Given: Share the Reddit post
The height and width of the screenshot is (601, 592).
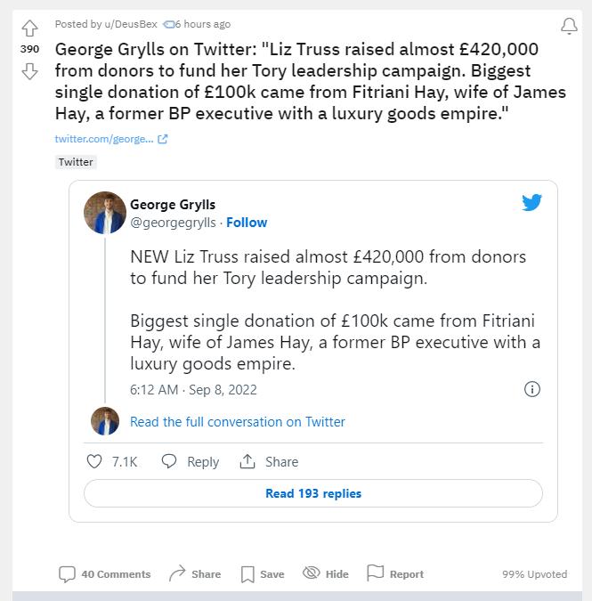Looking at the screenshot, I should (x=195, y=574).
